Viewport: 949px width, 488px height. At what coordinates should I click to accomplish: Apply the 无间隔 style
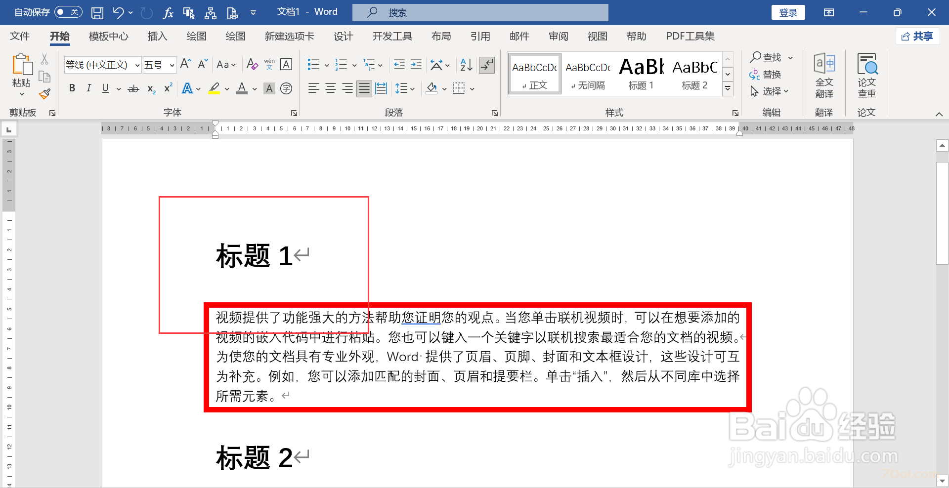(588, 74)
